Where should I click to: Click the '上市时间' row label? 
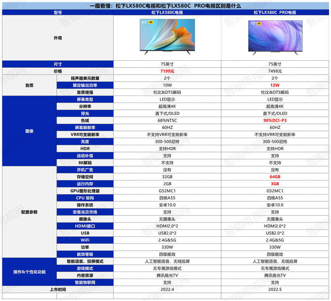pos(58,289)
